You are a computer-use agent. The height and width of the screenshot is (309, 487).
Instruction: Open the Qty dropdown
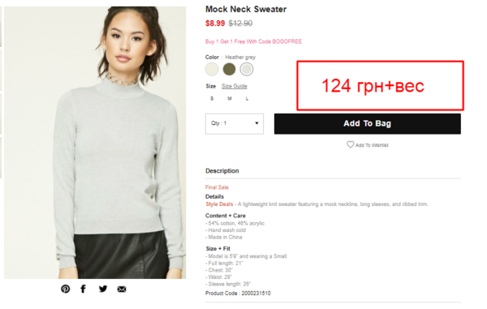(x=235, y=124)
